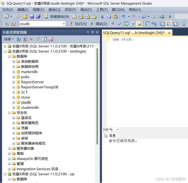Click Display Estimated Execution Plan icon

126,24
